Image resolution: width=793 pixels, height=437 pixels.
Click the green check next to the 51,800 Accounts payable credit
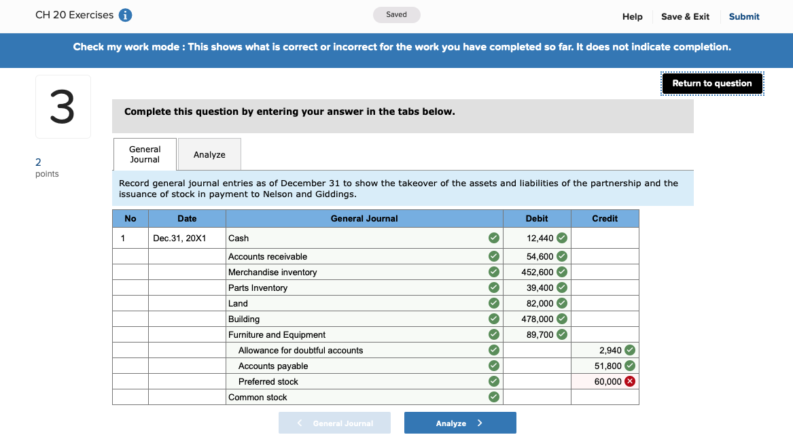pos(629,366)
